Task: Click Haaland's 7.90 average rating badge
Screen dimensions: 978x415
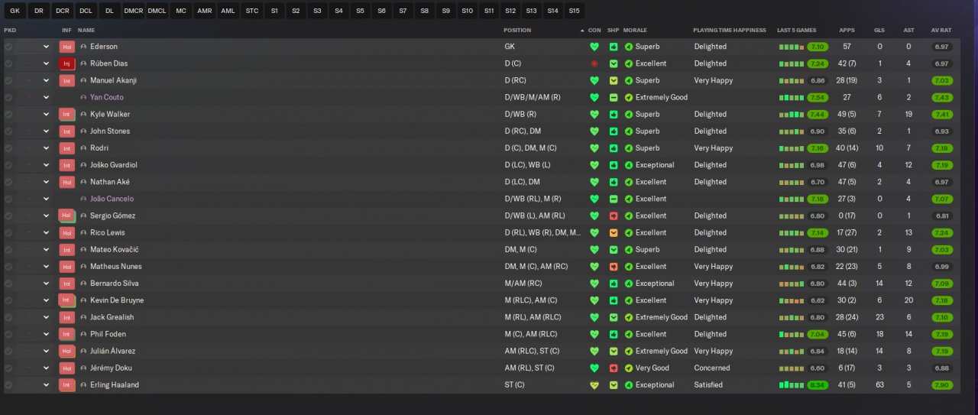Action: [x=942, y=385]
